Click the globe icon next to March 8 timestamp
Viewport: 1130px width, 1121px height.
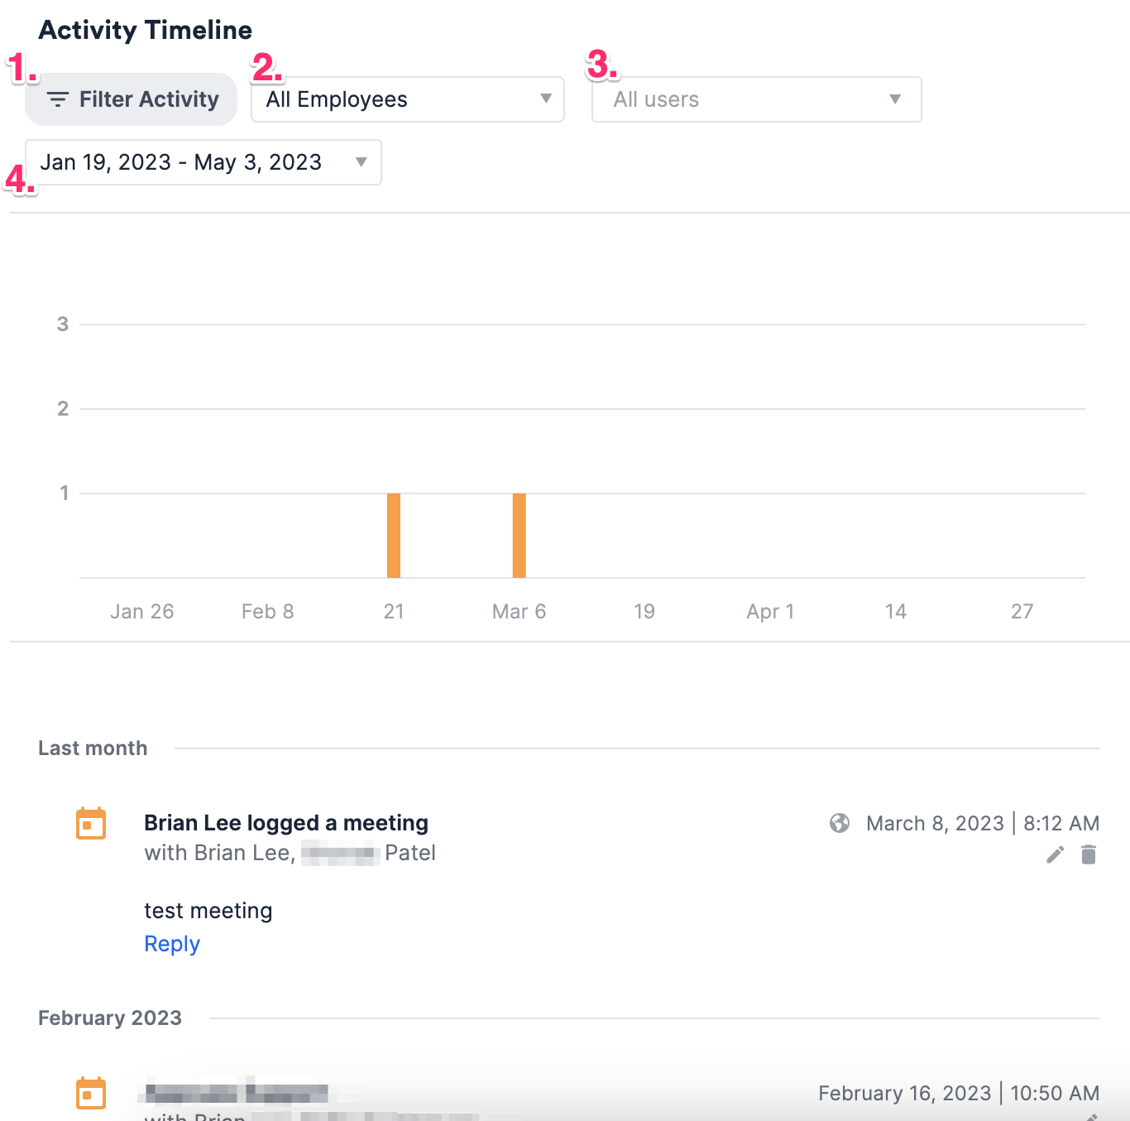click(x=839, y=823)
